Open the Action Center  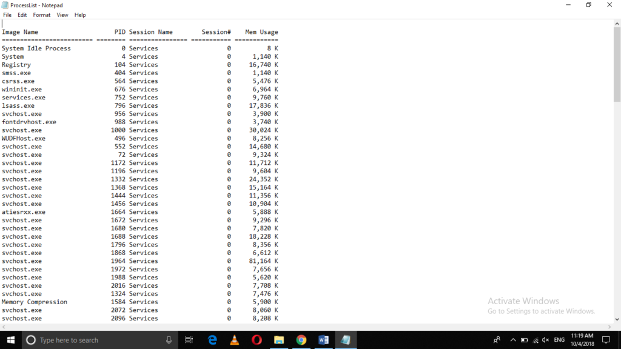coord(606,339)
